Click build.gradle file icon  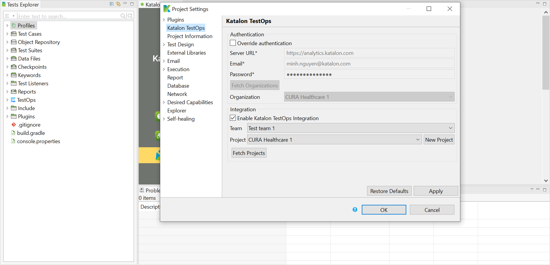click(13, 133)
